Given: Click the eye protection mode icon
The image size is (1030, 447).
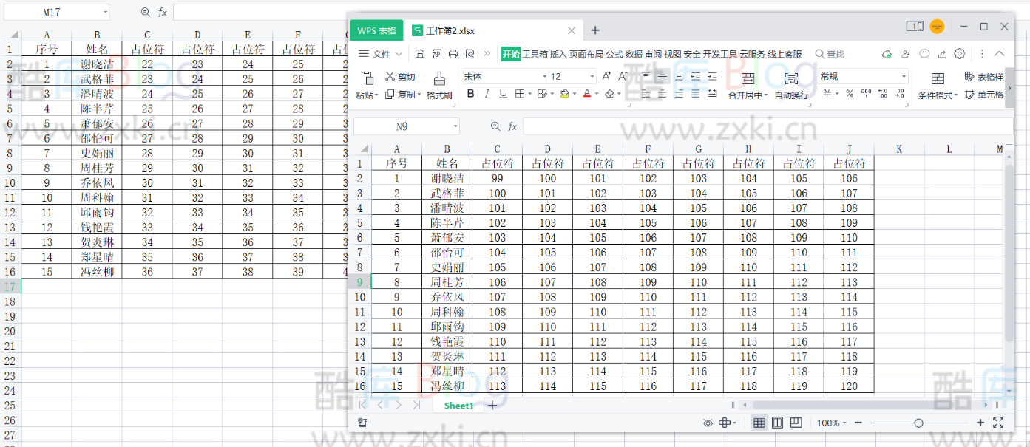Looking at the screenshot, I should click(x=708, y=423).
